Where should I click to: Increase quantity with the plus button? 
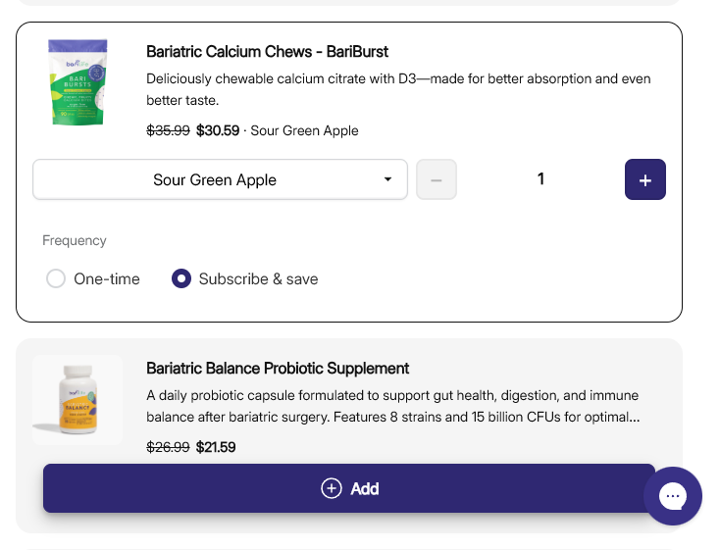coord(644,179)
